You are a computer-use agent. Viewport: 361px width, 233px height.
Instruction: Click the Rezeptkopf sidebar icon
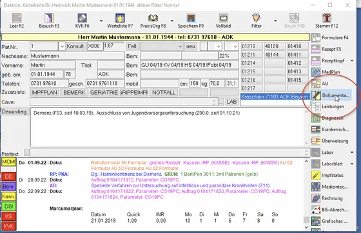pyautogui.click(x=316, y=61)
